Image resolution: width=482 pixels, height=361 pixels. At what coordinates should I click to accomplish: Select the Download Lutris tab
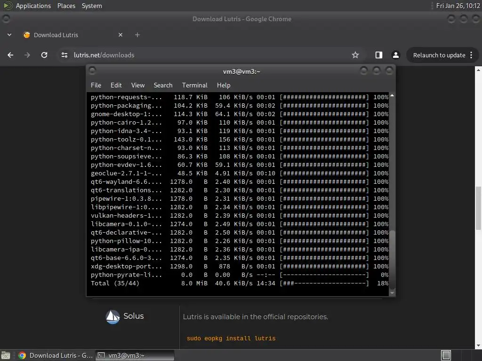72,35
